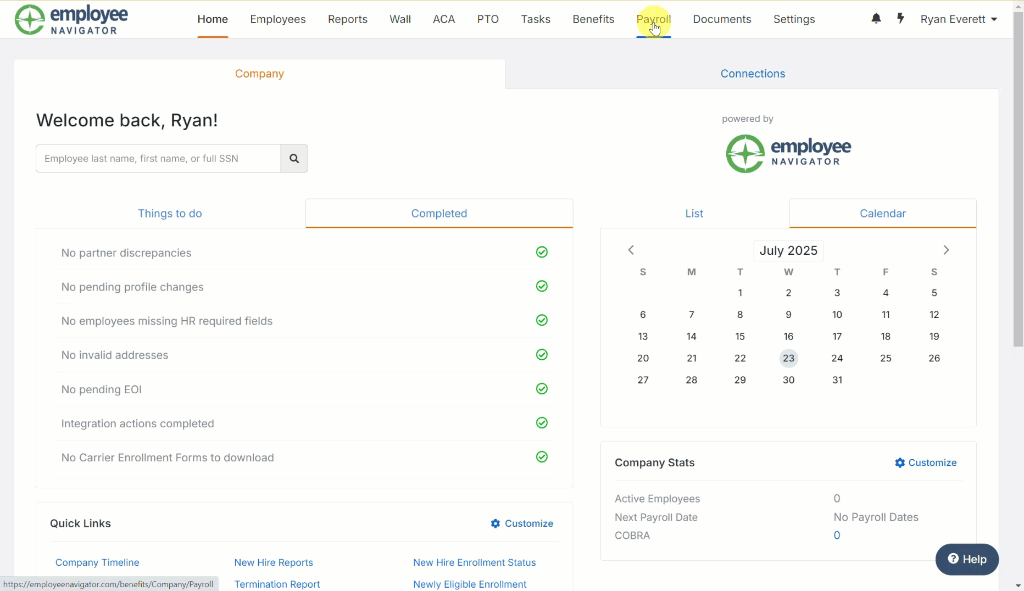Click the COBRA count value link
The height and width of the screenshot is (591, 1024).
837,535
